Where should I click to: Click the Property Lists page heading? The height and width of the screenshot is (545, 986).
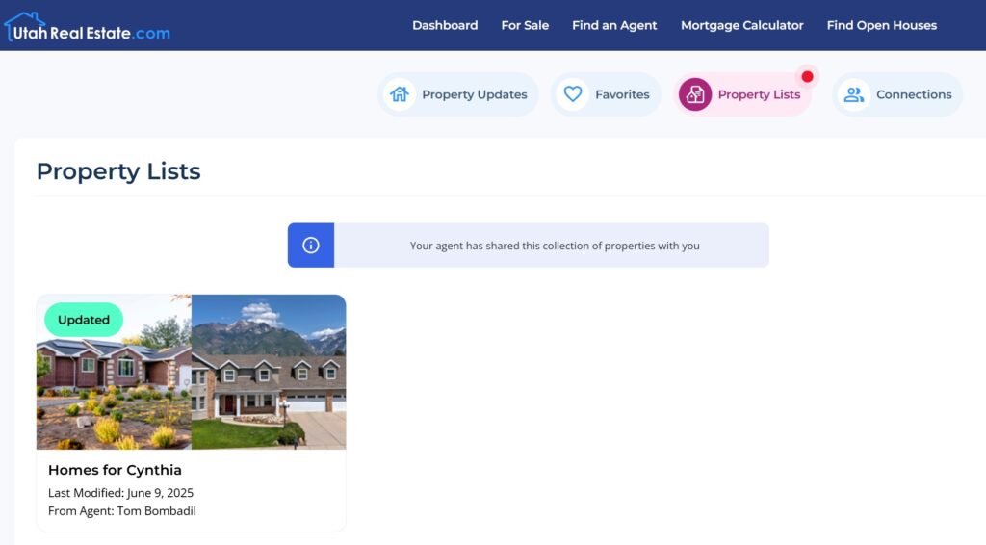click(x=118, y=171)
